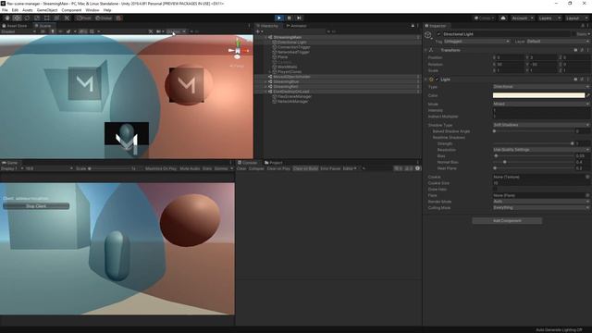Click the Step frame button
This screenshot has width=592, height=333.
click(x=299, y=18)
